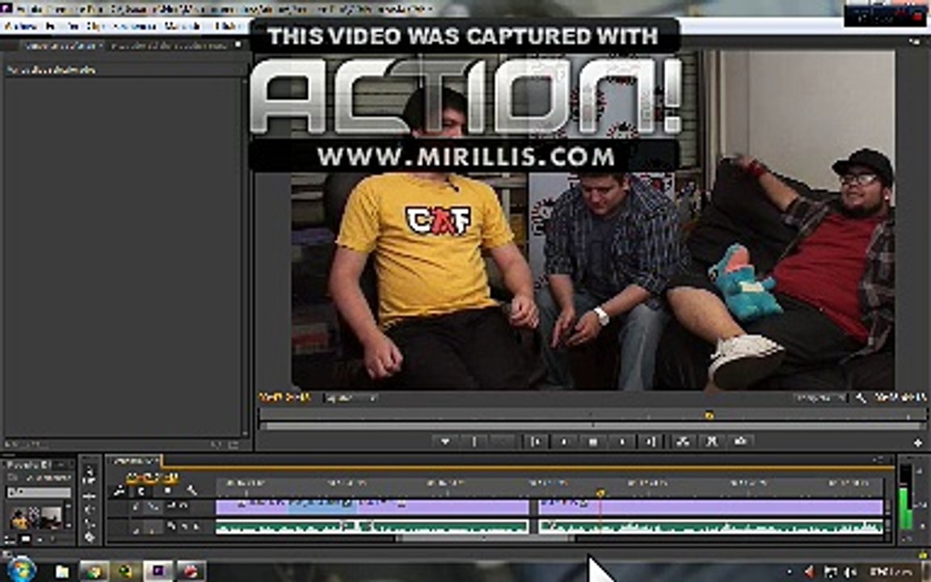Switch to the second source panel tab
This screenshot has height=582, width=931.
point(169,45)
